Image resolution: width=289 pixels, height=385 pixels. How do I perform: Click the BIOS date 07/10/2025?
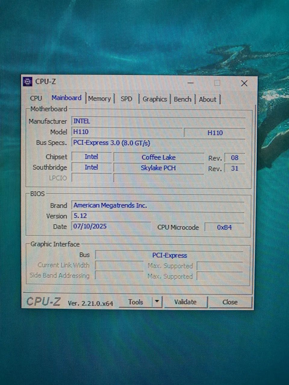pos(111,226)
